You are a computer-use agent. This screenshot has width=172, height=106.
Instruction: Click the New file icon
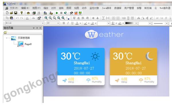7,13
